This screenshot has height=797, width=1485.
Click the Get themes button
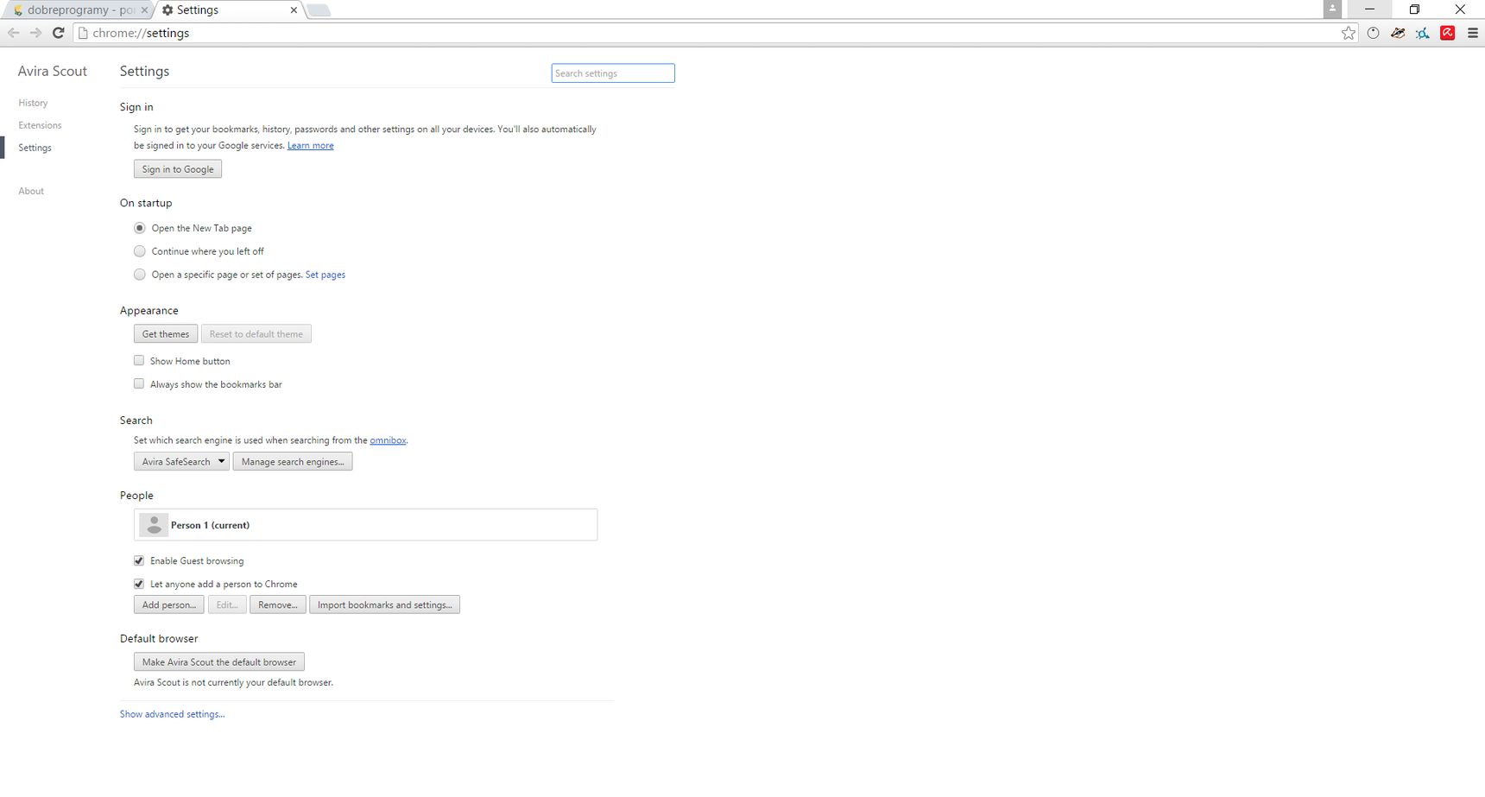[166, 334]
